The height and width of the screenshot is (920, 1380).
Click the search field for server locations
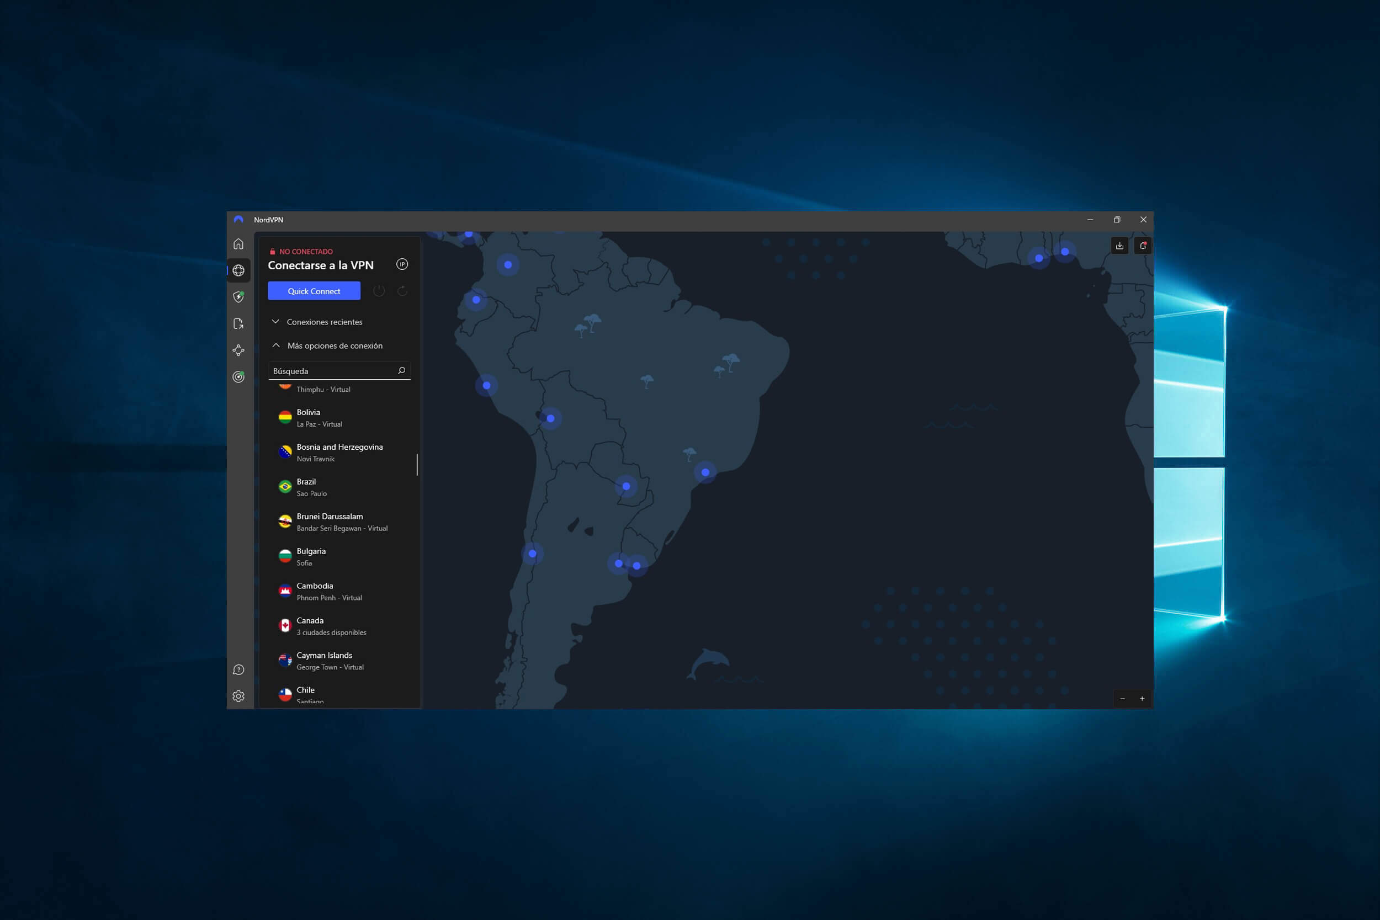(x=339, y=370)
